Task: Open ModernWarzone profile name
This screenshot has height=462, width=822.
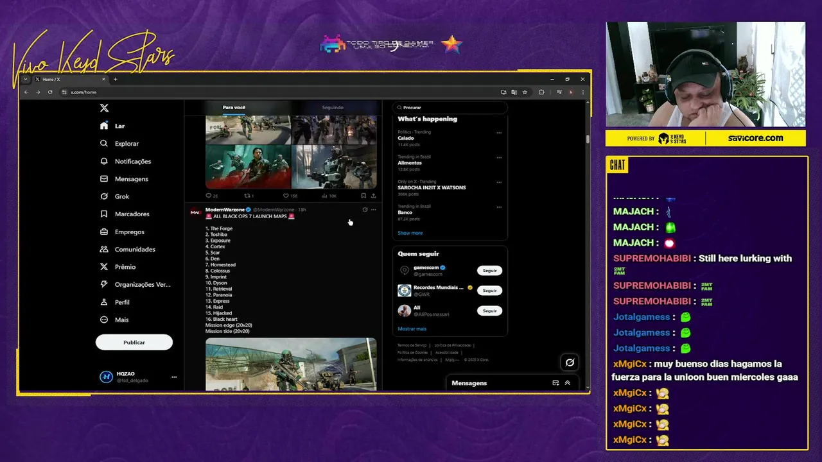Action: (225, 210)
